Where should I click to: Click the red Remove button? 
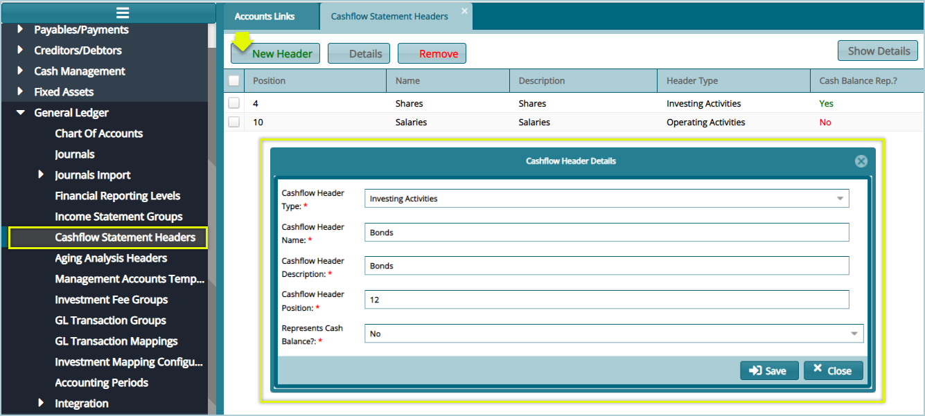[x=432, y=53]
